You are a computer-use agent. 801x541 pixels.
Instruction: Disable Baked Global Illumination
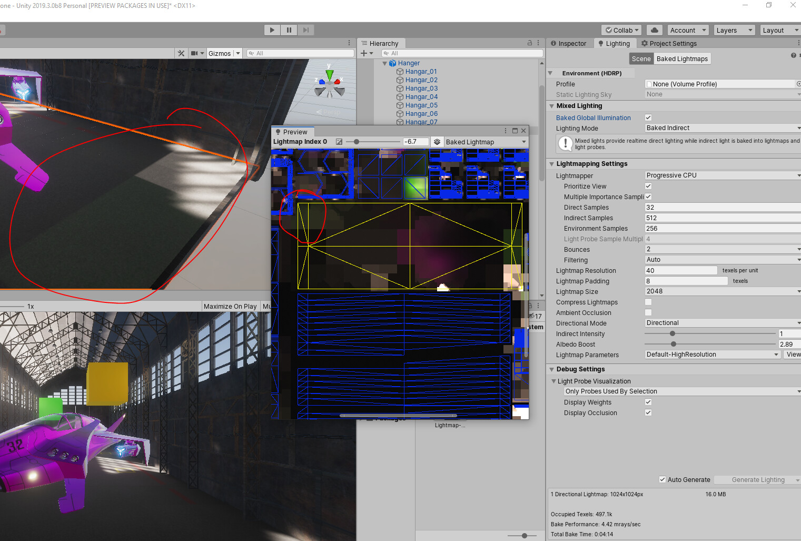[x=648, y=117]
